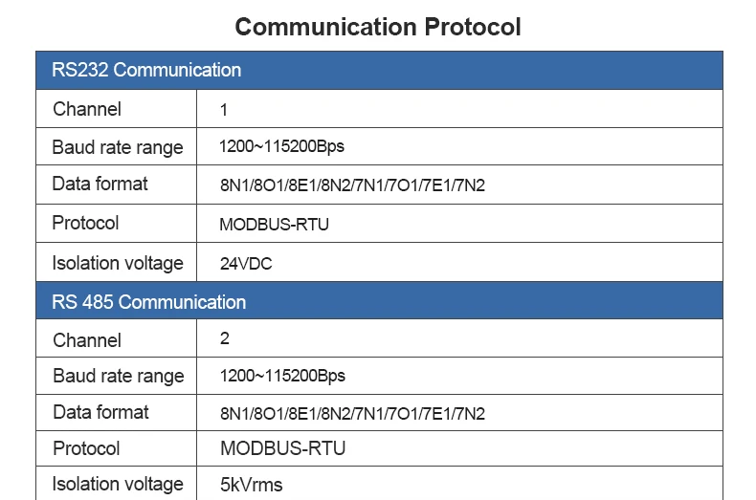
Task: Select the RS 485 1200~115200Bps value
Action: click(282, 376)
